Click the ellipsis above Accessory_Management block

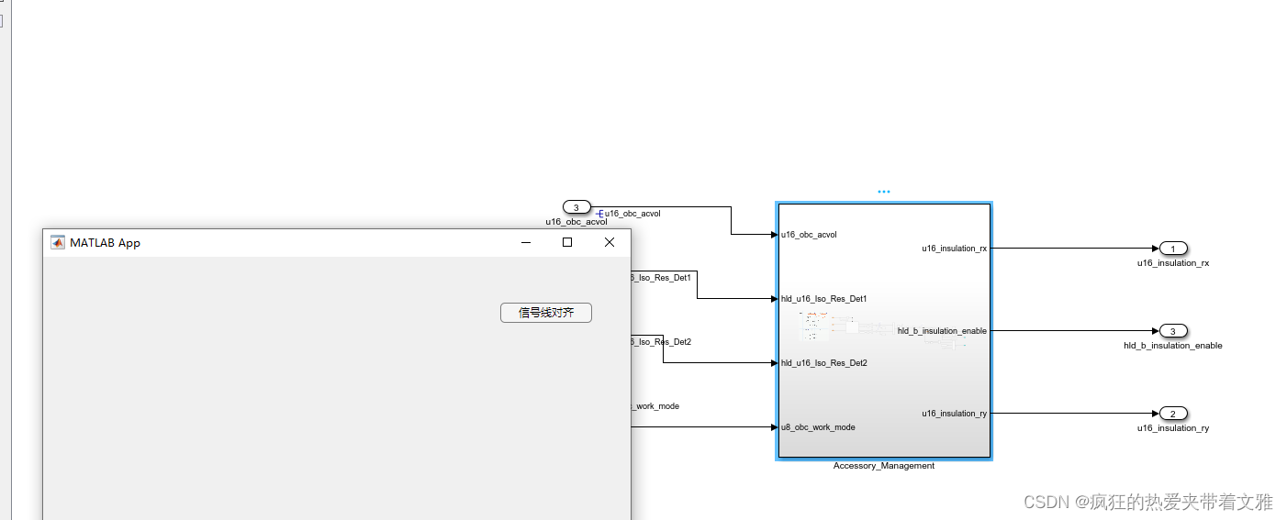click(x=884, y=192)
